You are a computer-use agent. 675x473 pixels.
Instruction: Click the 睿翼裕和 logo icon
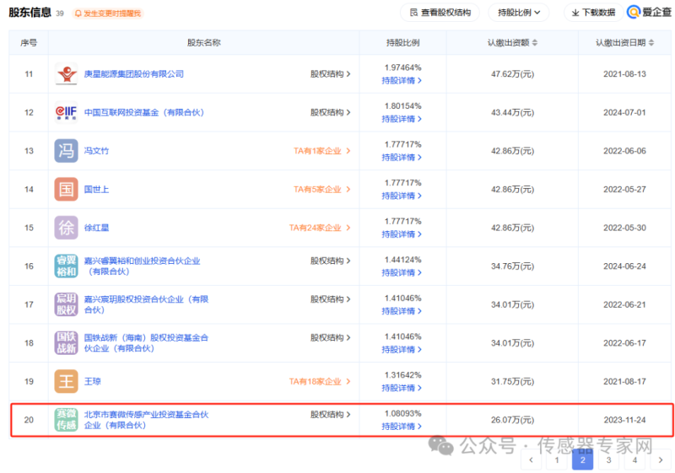tap(67, 266)
